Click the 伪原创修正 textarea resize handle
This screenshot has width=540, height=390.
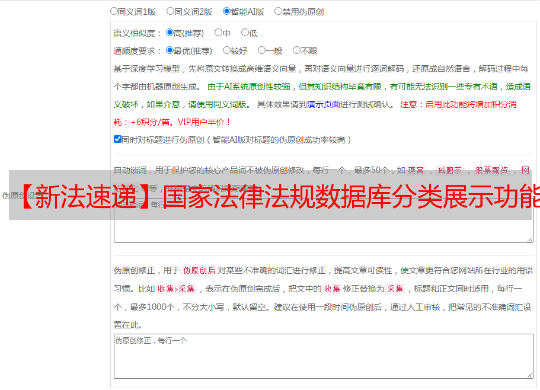tap(530, 375)
